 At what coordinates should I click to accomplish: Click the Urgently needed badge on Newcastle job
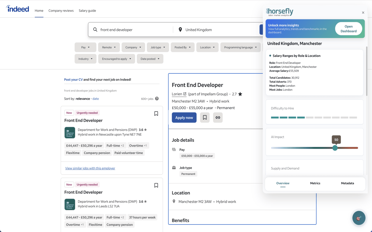click(87, 113)
